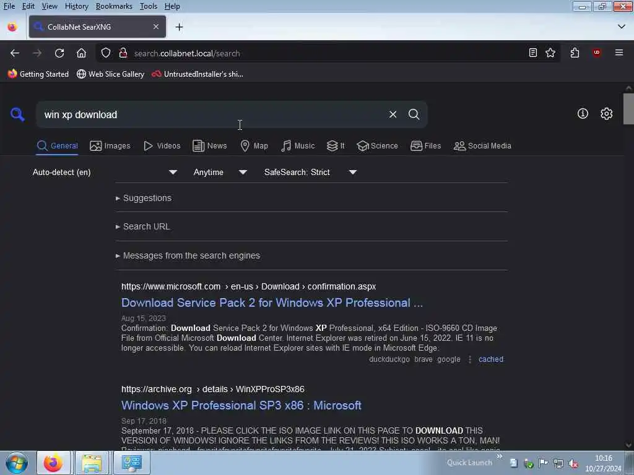Click scrollbar down arrow at bottom

(x=628, y=445)
